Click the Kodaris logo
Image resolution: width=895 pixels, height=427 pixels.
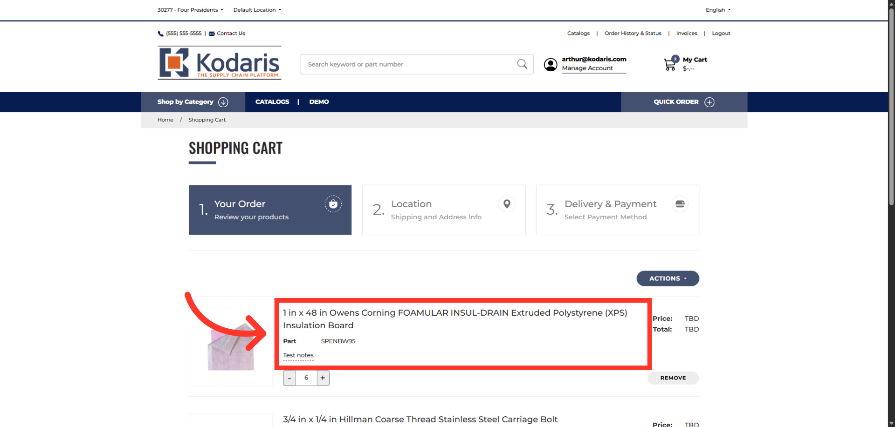pyautogui.click(x=220, y=63)
